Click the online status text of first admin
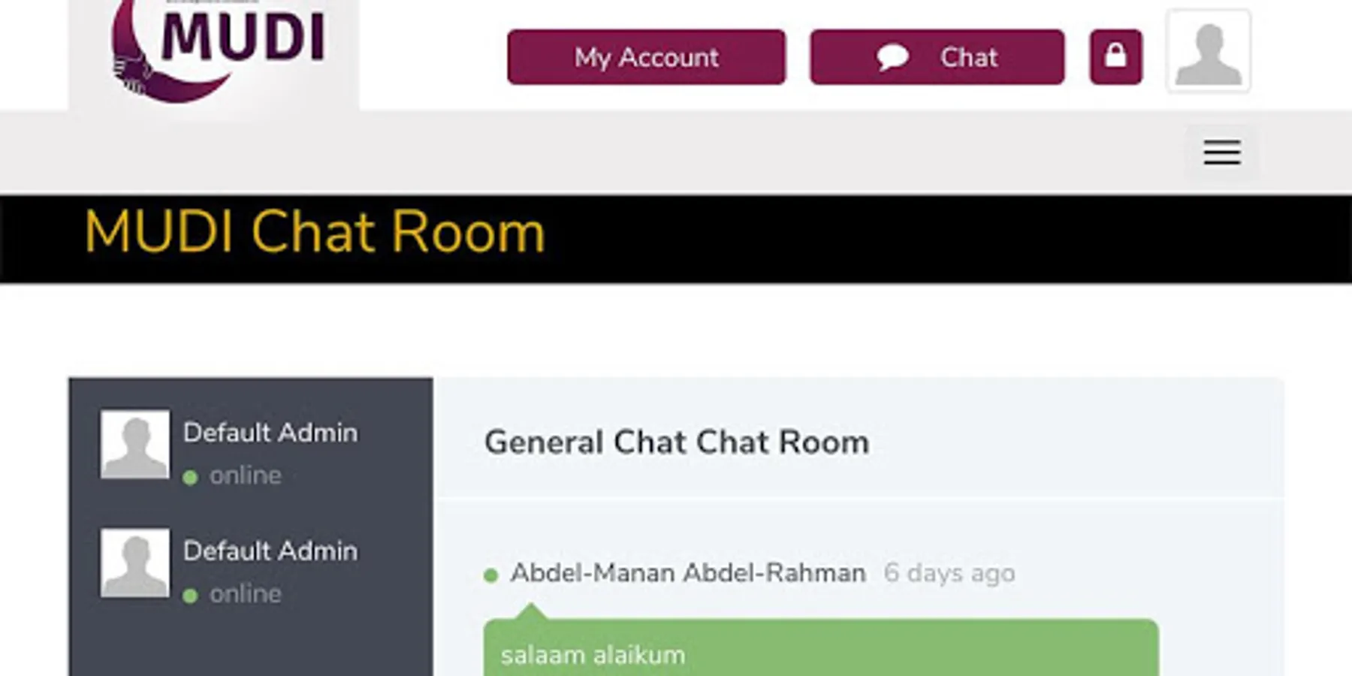 coord(246,475)
